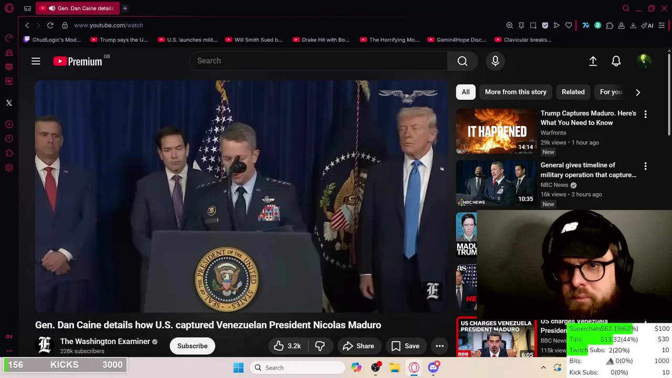Dislike the video with thumbs down
Image resolution: width=672 pixels, height=378 pixels.
(320, 346)
